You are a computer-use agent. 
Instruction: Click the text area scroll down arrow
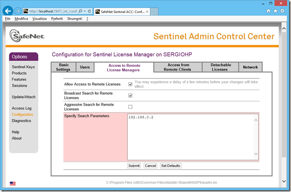[x=256, y=154]
